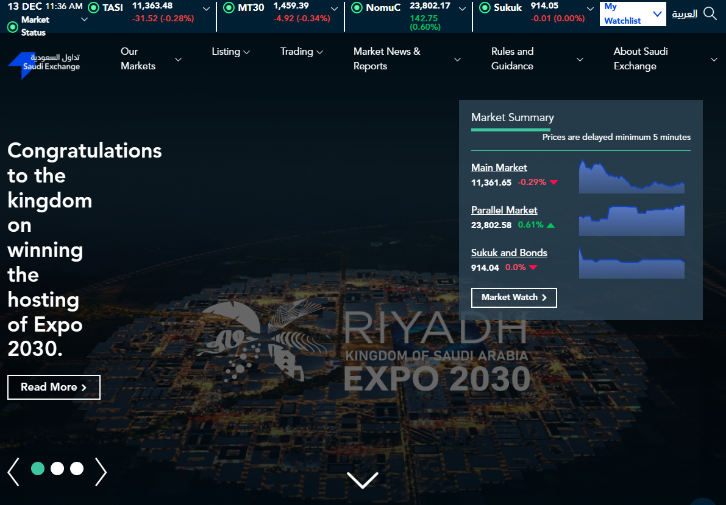Select the first carousel dot
726x505 pixels.
click(x=38, y=468)
